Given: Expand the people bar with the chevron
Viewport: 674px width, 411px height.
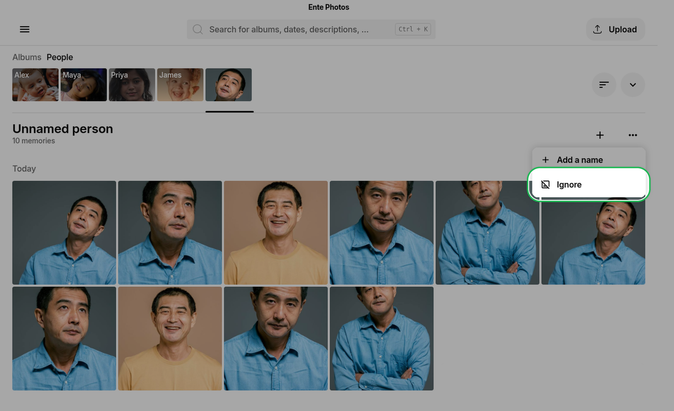Looking at the screenshot, I should (633, 85).
